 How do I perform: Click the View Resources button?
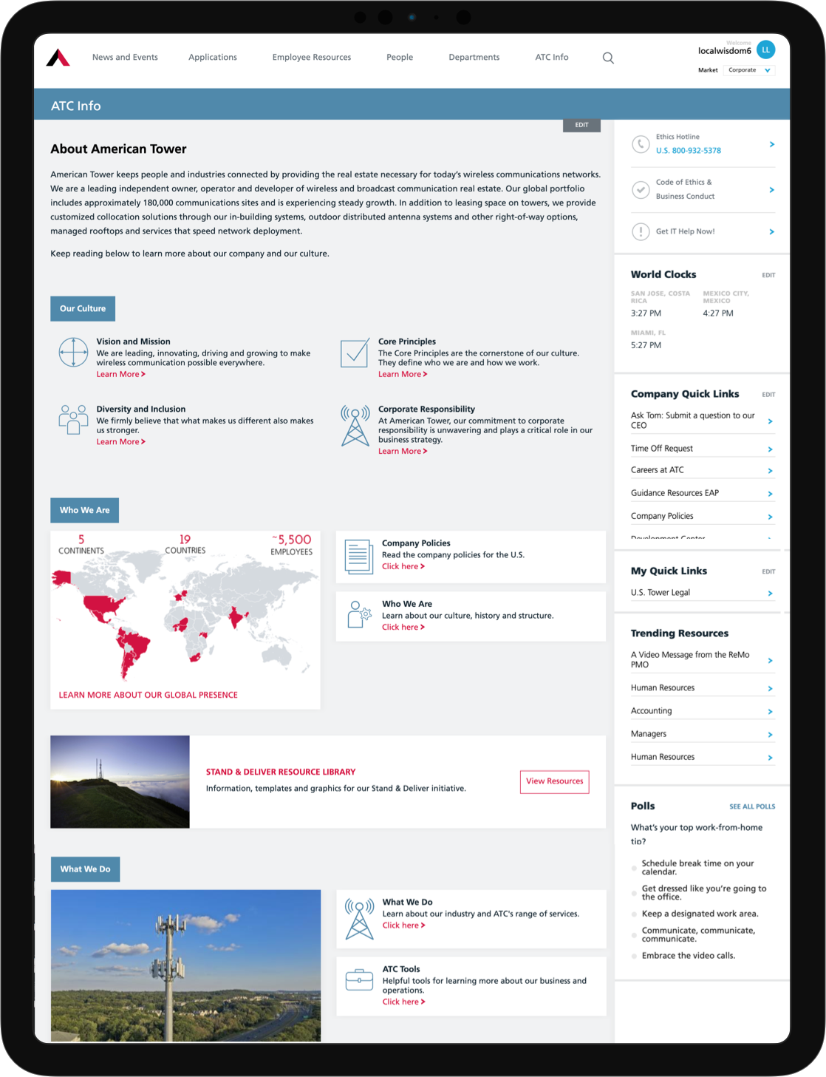[555, 781]
